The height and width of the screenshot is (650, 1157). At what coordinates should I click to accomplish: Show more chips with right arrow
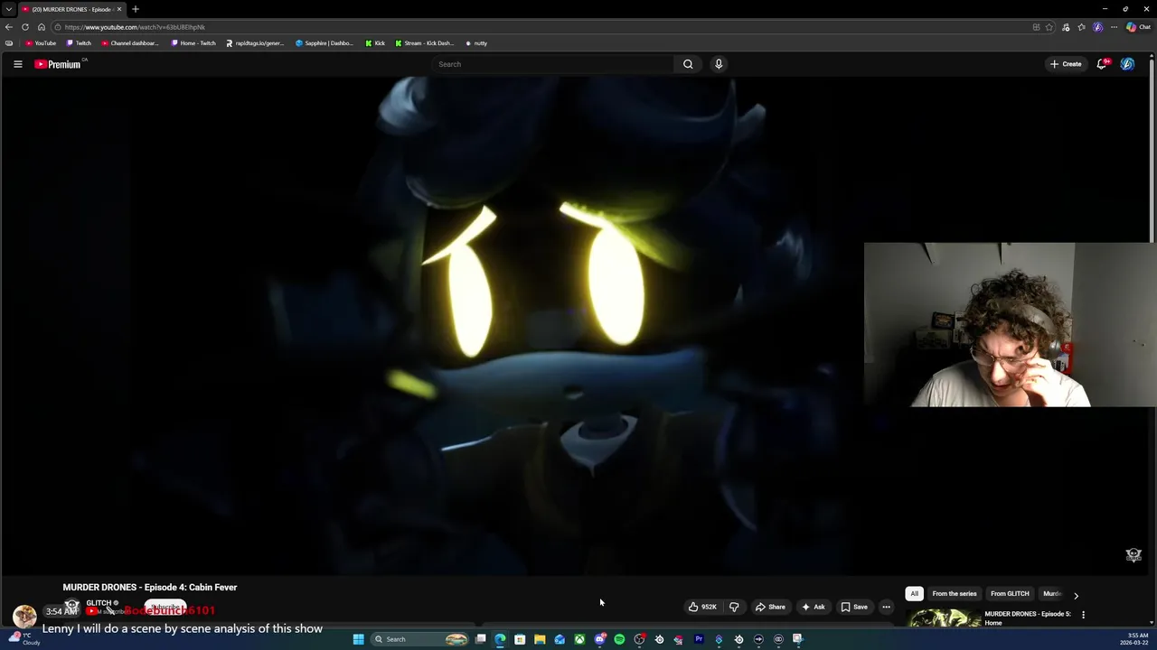1076,595
